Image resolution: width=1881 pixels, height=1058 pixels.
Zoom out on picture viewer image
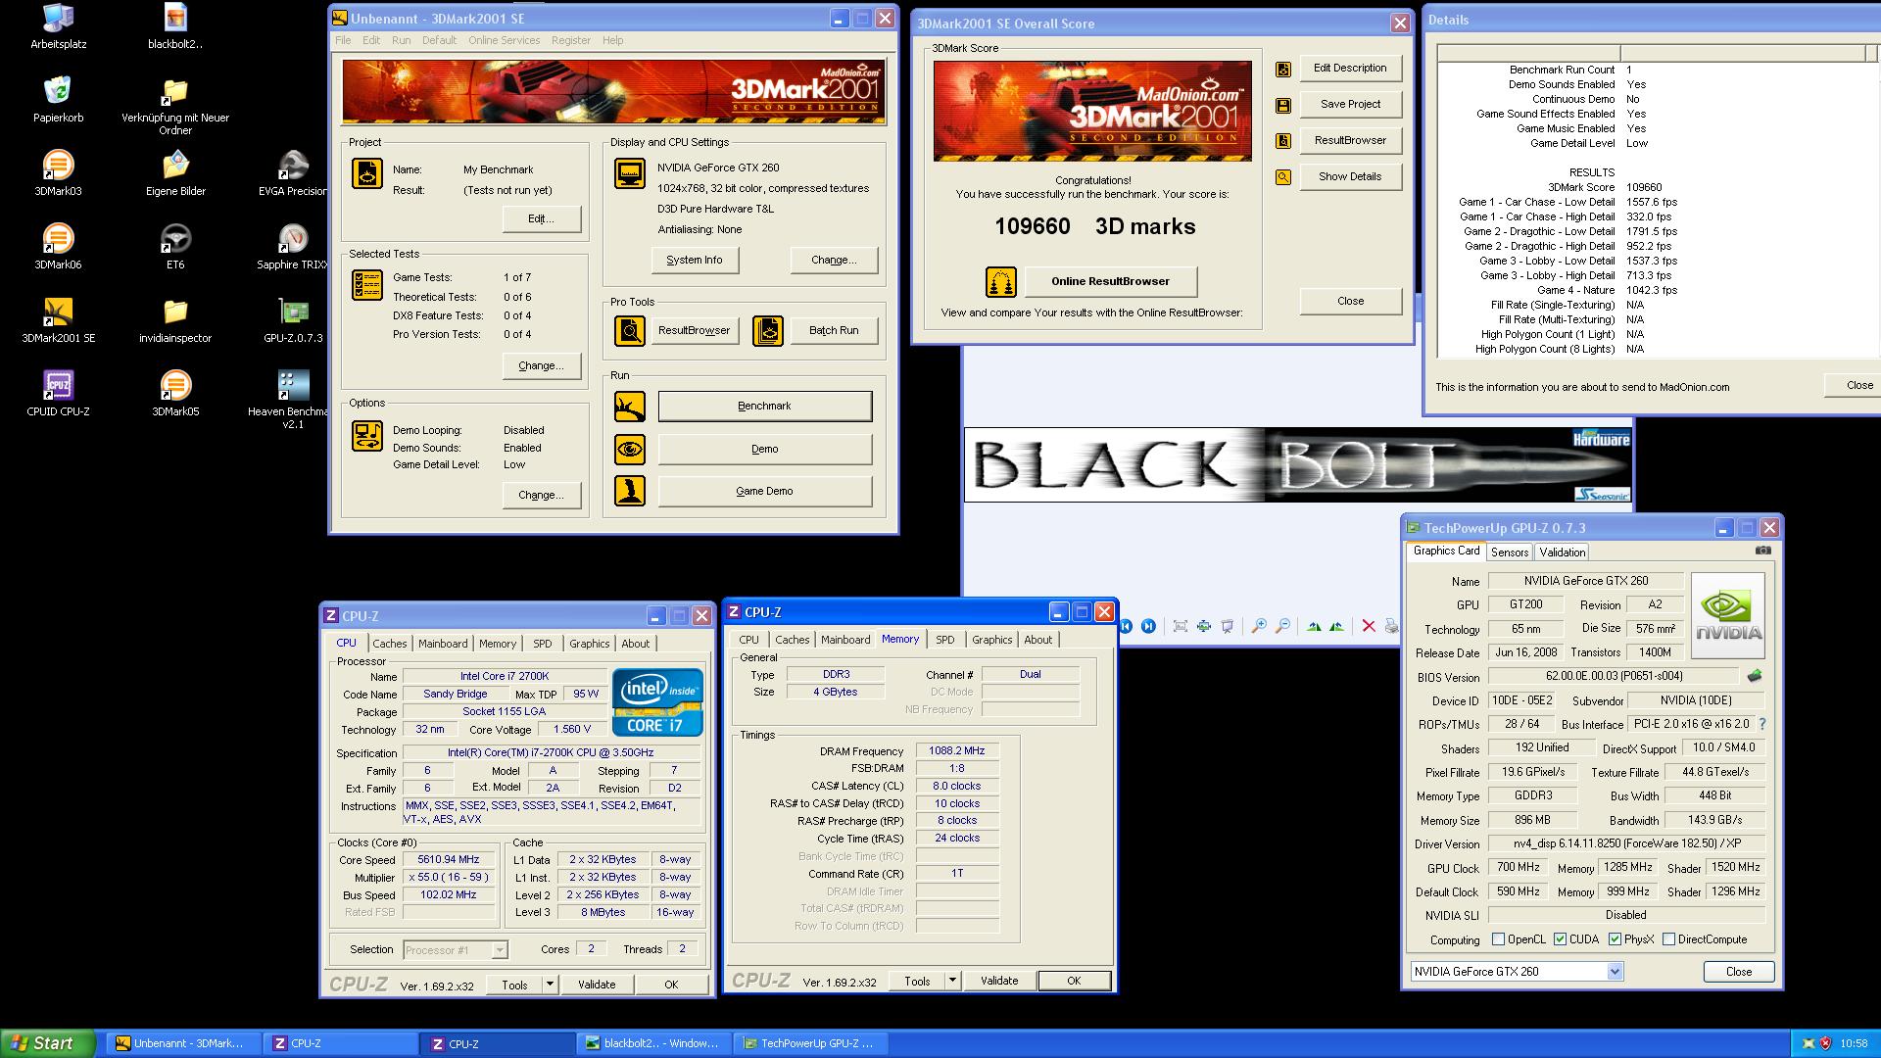[1282, 626]
